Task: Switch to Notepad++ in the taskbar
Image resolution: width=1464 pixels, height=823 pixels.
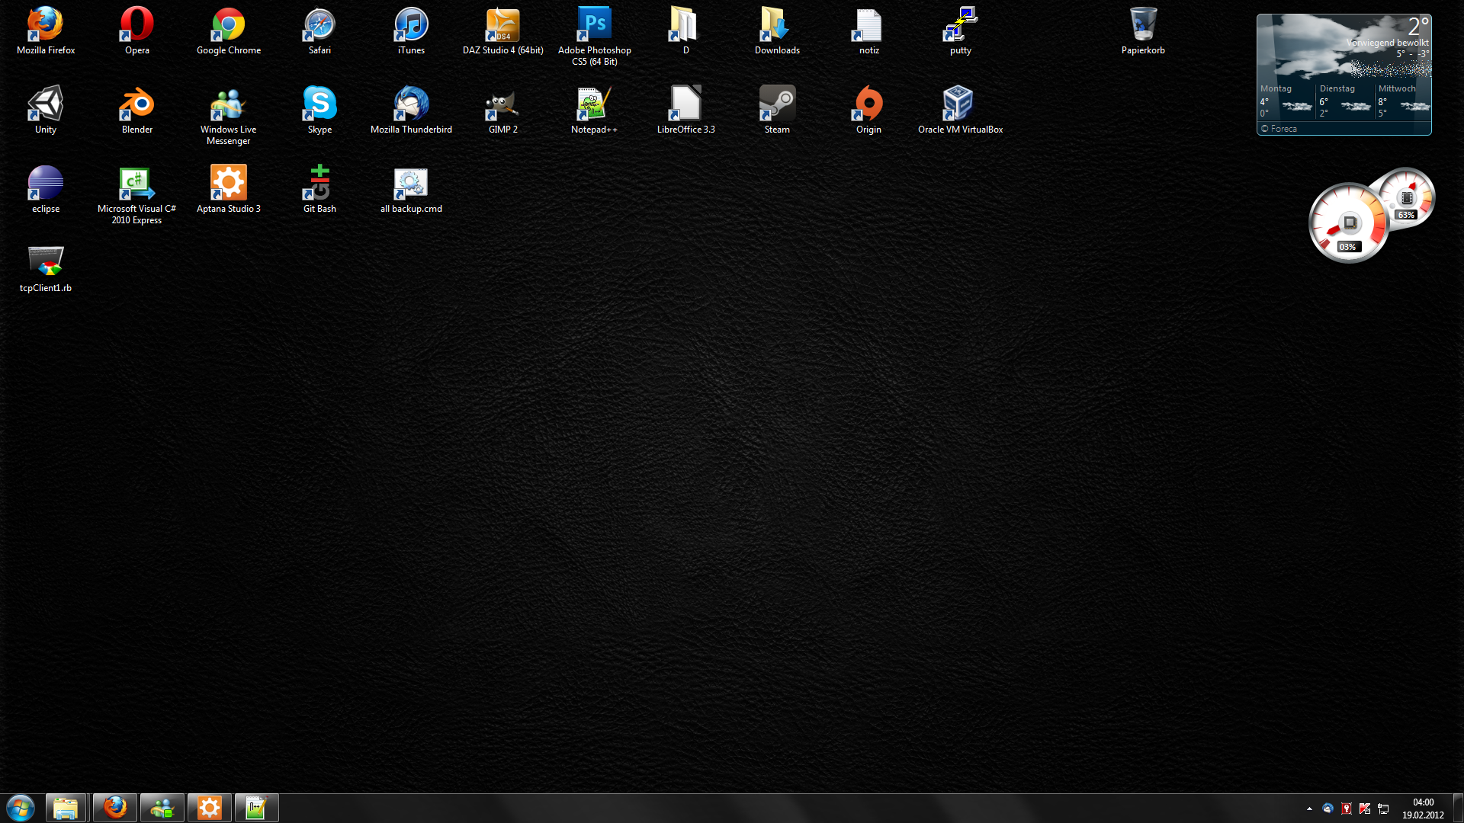Action: (x=257, y=808)
